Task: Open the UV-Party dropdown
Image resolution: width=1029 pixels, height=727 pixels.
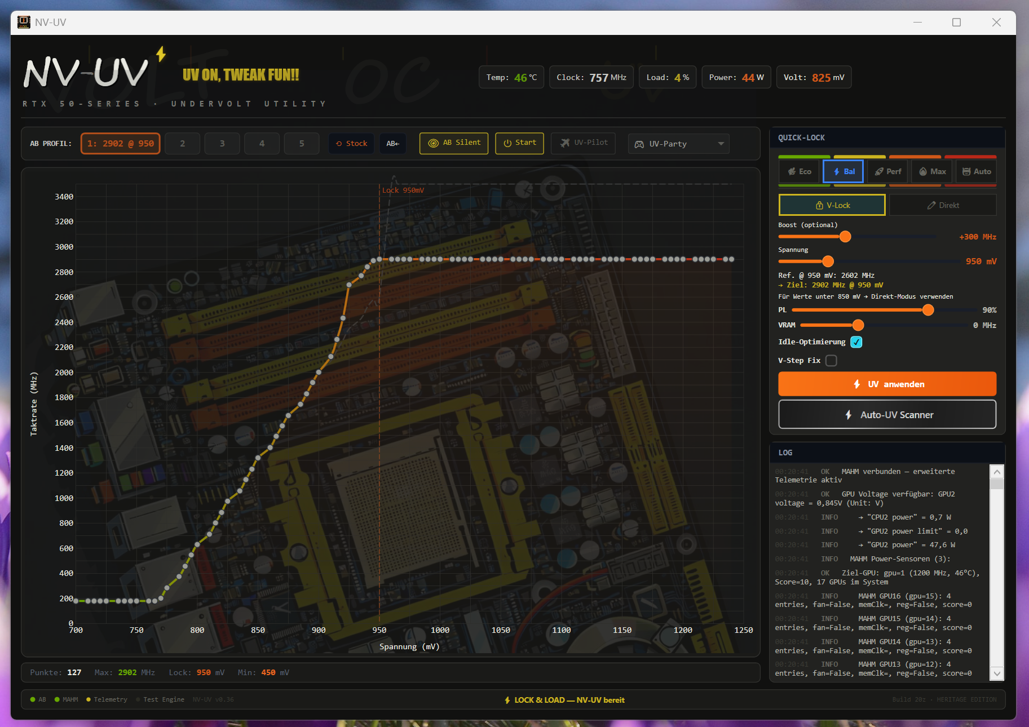Action: [679, 144]
